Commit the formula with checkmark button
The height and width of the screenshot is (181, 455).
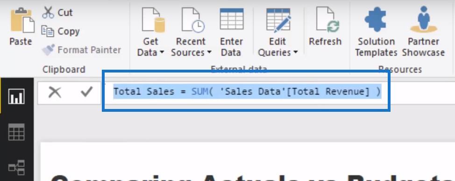(86, 92)
